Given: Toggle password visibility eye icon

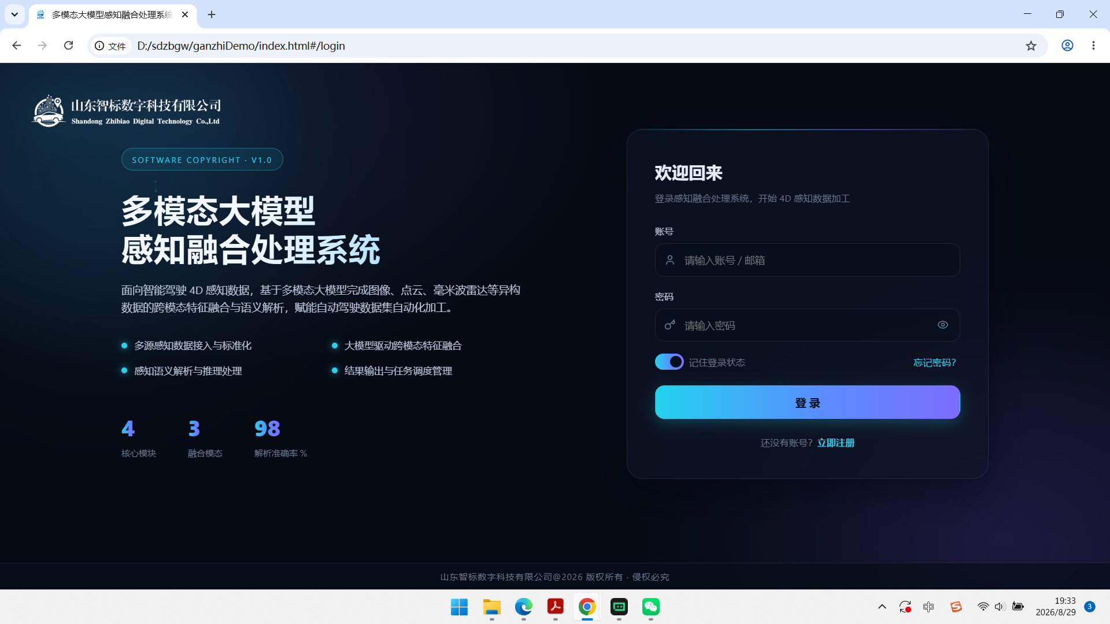Looking at the screenshot, I should (x=942, y=325).
